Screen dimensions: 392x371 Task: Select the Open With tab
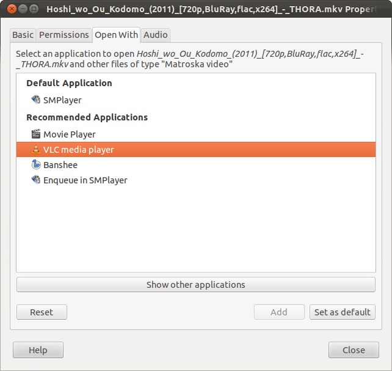(116, 35)
